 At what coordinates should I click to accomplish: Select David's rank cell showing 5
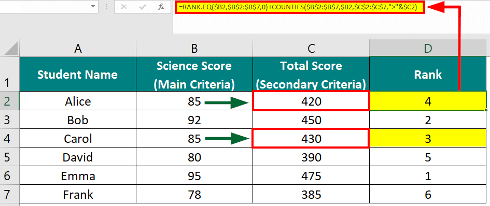[428, 157]
